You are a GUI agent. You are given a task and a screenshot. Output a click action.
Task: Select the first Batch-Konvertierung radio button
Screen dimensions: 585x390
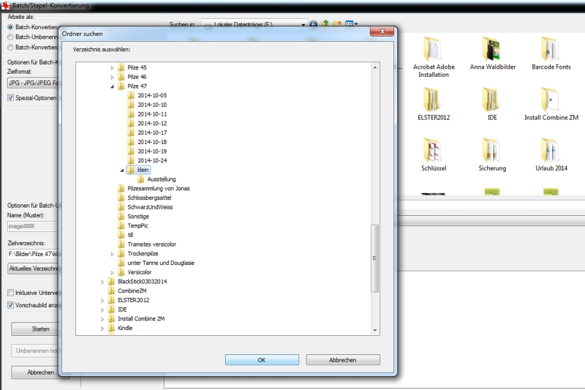10,26
